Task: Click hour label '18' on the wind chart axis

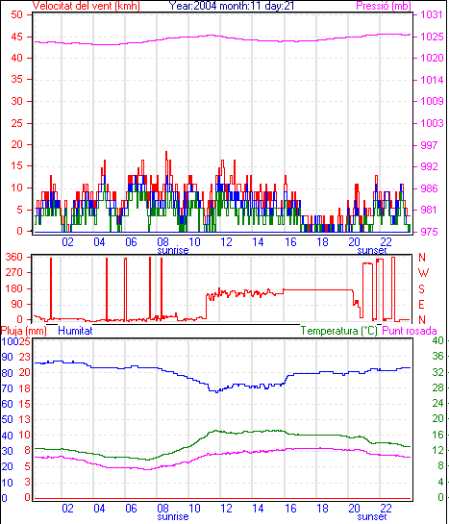Action: coord(322,241)
